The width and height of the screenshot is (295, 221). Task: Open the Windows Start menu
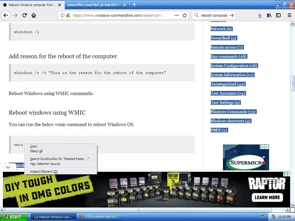14,217
